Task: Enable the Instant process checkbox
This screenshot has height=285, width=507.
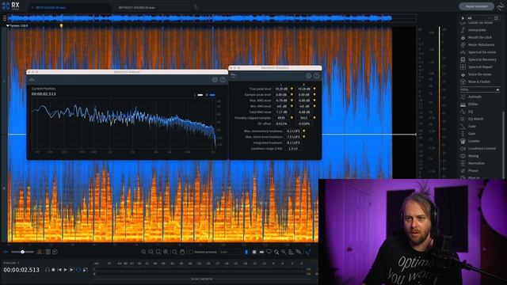Action: pyautogui.click(x=191, y=252)
